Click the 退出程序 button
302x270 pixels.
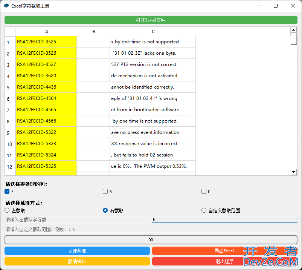point(224,261)
